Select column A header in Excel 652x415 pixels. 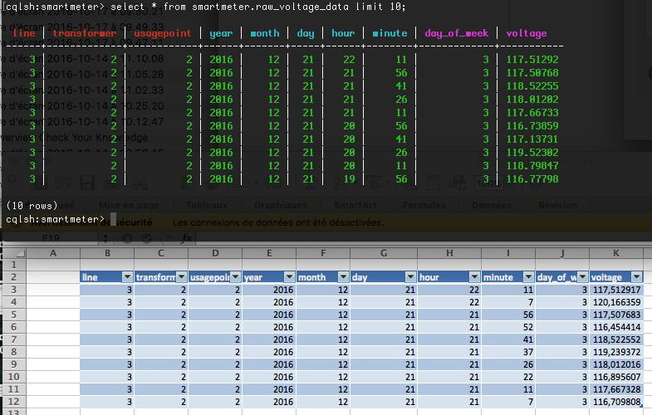pos(53,253)
